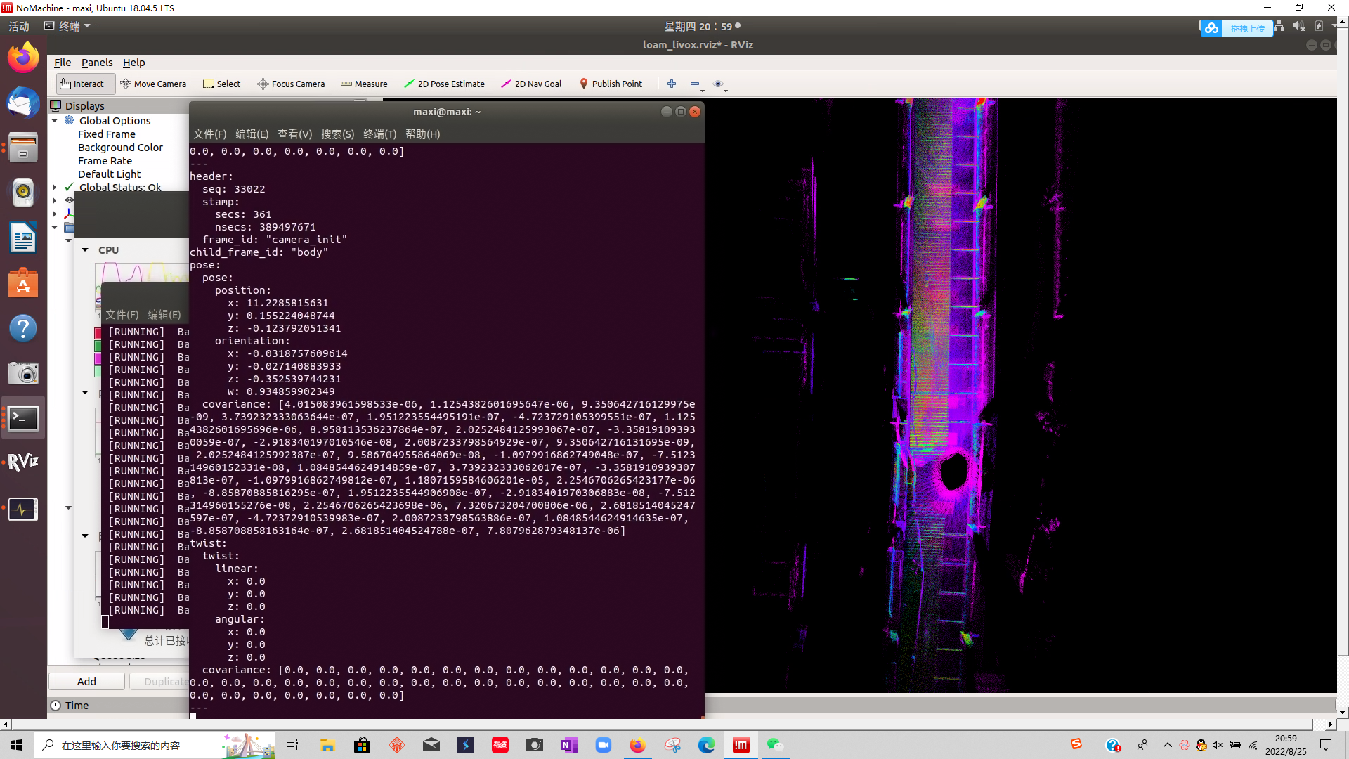1349x759 pixels.
Task: Click the 2D Pose Estimate tool
Action: [444, 84]
